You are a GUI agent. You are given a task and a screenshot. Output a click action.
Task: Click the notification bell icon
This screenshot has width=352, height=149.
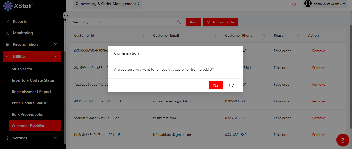coord(294,4)
